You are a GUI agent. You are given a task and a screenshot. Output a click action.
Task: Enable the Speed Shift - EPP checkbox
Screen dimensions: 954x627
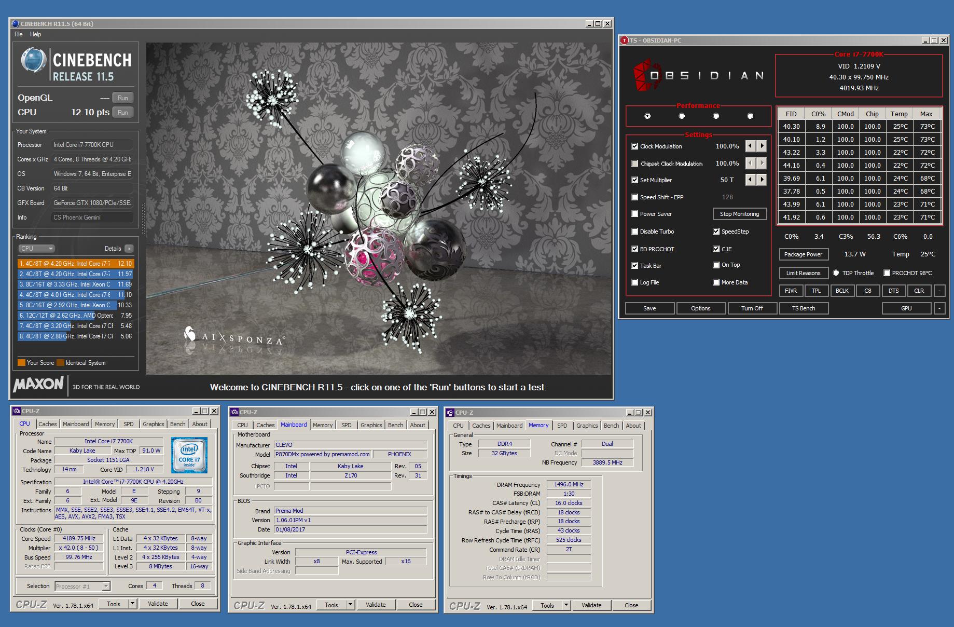pos(634,197)
